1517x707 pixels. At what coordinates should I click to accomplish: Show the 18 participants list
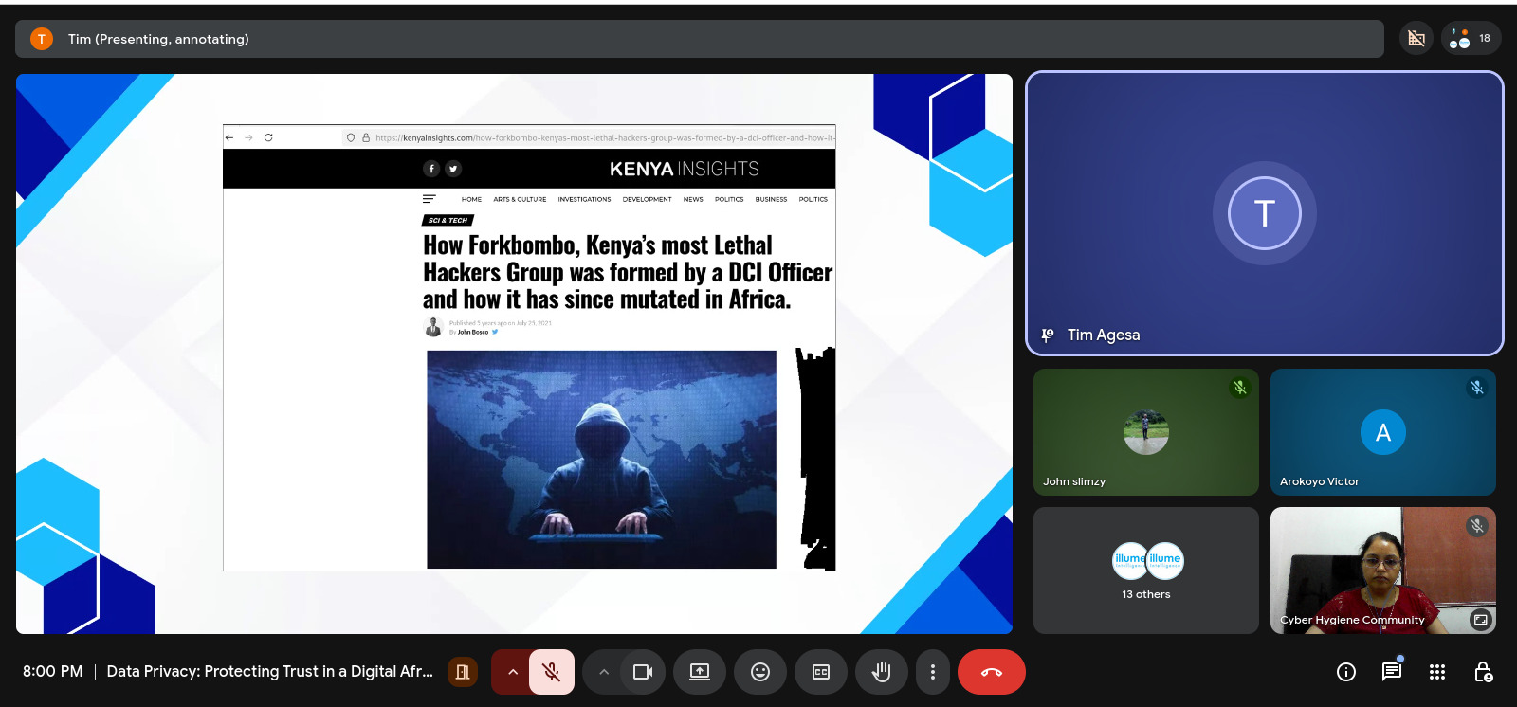pyautogui.click(x=1471, y=39)
